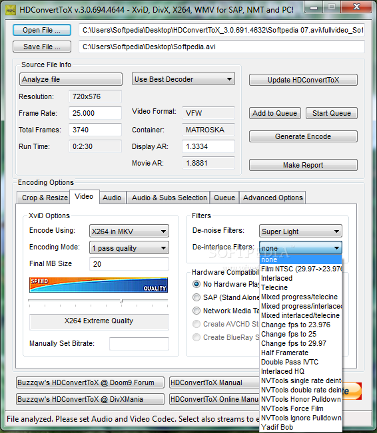Click the Display AR field showing 1.3334
The width and height of the screenshot is (377, 433).
(x=208, y=146)
